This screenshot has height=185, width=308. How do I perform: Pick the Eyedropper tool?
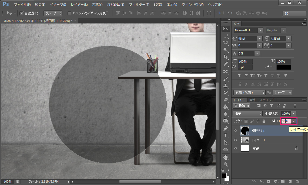click(x=226, y=64)
